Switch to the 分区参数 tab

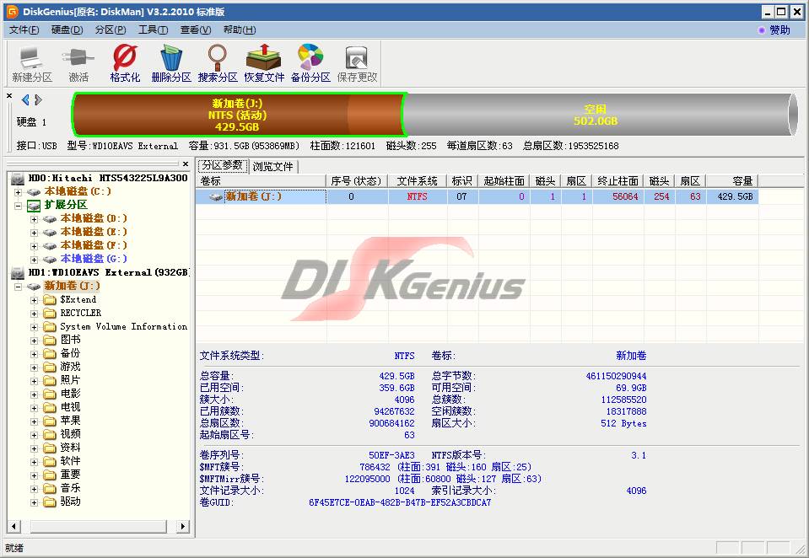tap(223, 165)
